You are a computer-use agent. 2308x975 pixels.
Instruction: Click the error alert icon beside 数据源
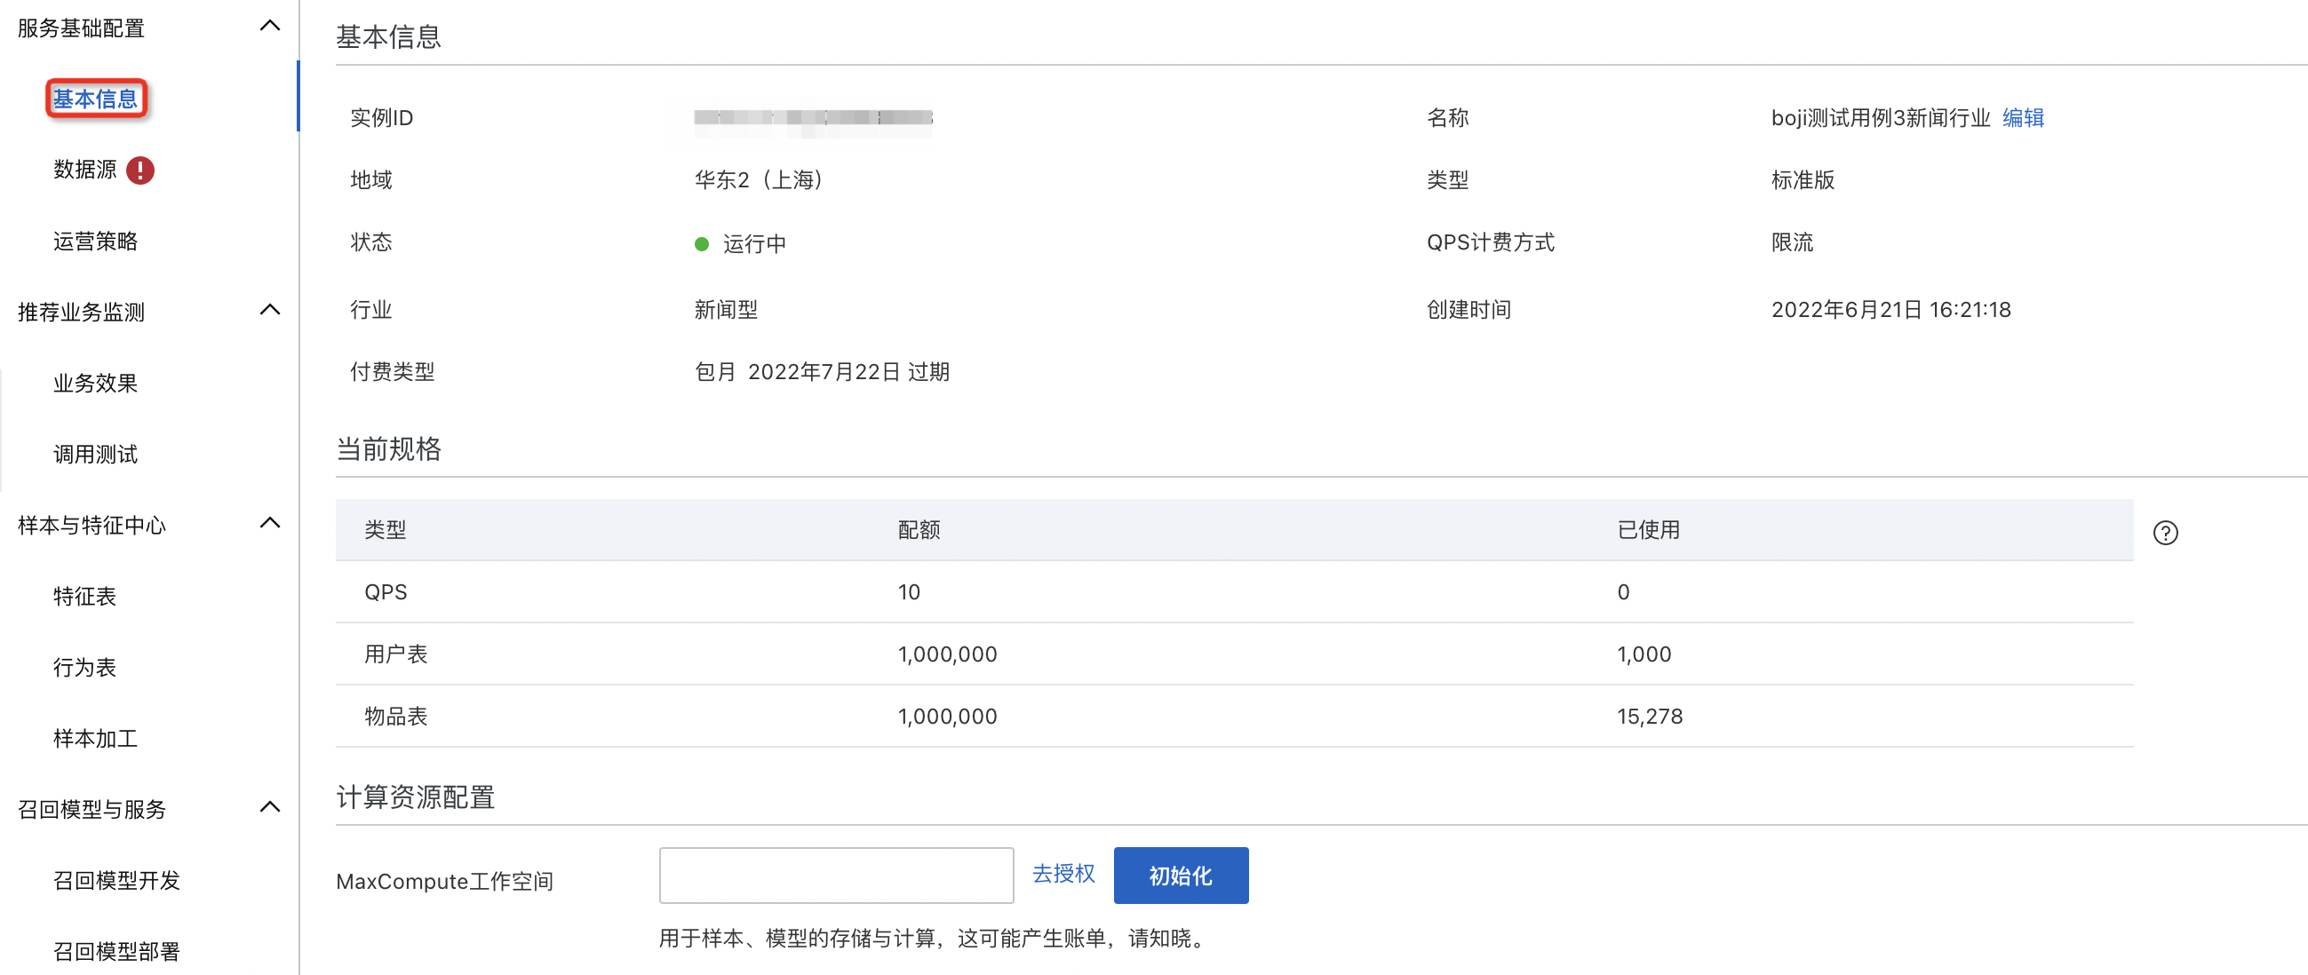coord(141,170)
